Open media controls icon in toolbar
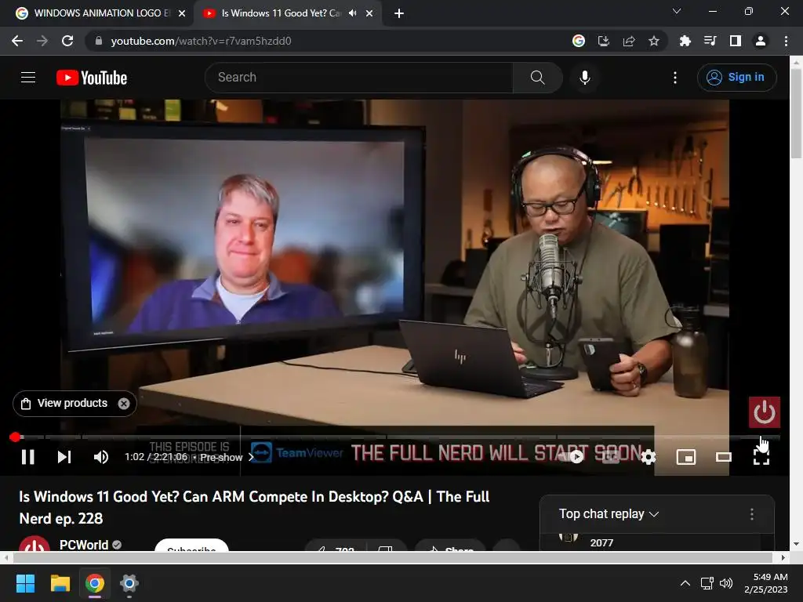Image resolution: width=803 pixels, height=602 pixels. (710, 41)
